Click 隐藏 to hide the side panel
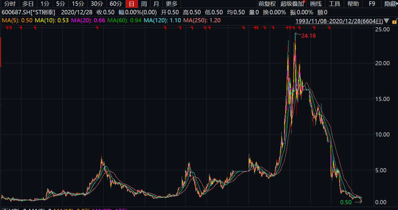 point(390,4)
